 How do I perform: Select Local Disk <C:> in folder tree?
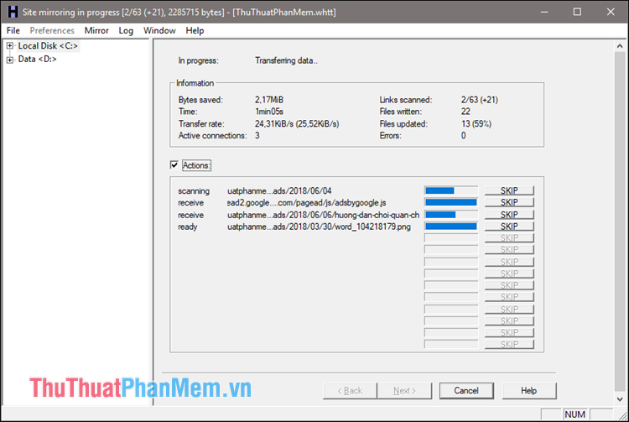point(48,46)
